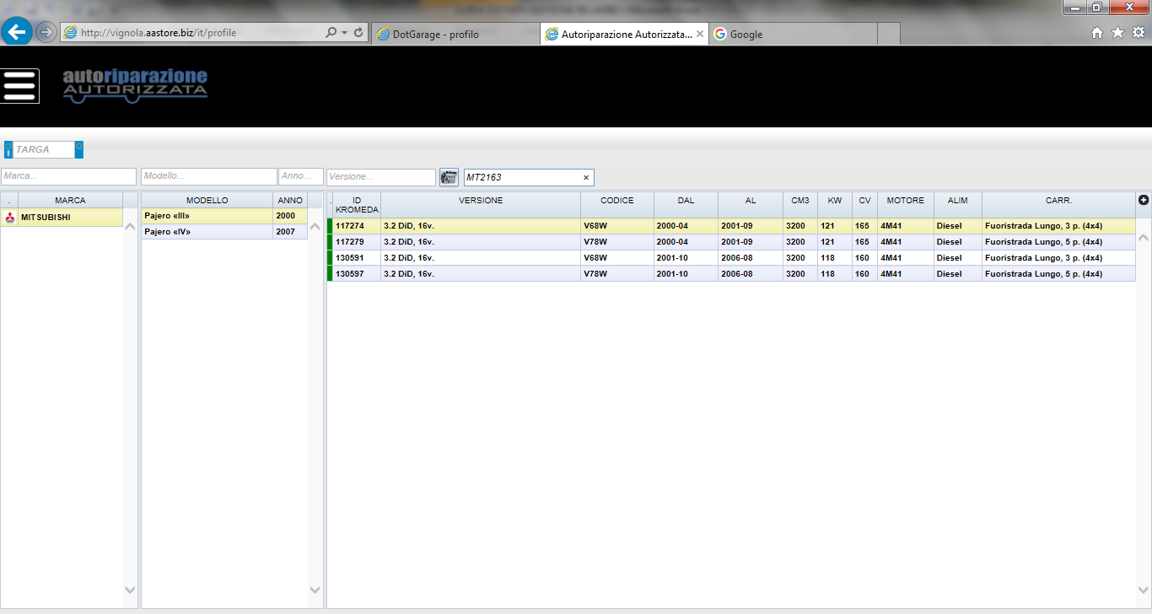1152x614 pixels.
Task: Open browser tools gear icon
Action: pos(1139,33)
